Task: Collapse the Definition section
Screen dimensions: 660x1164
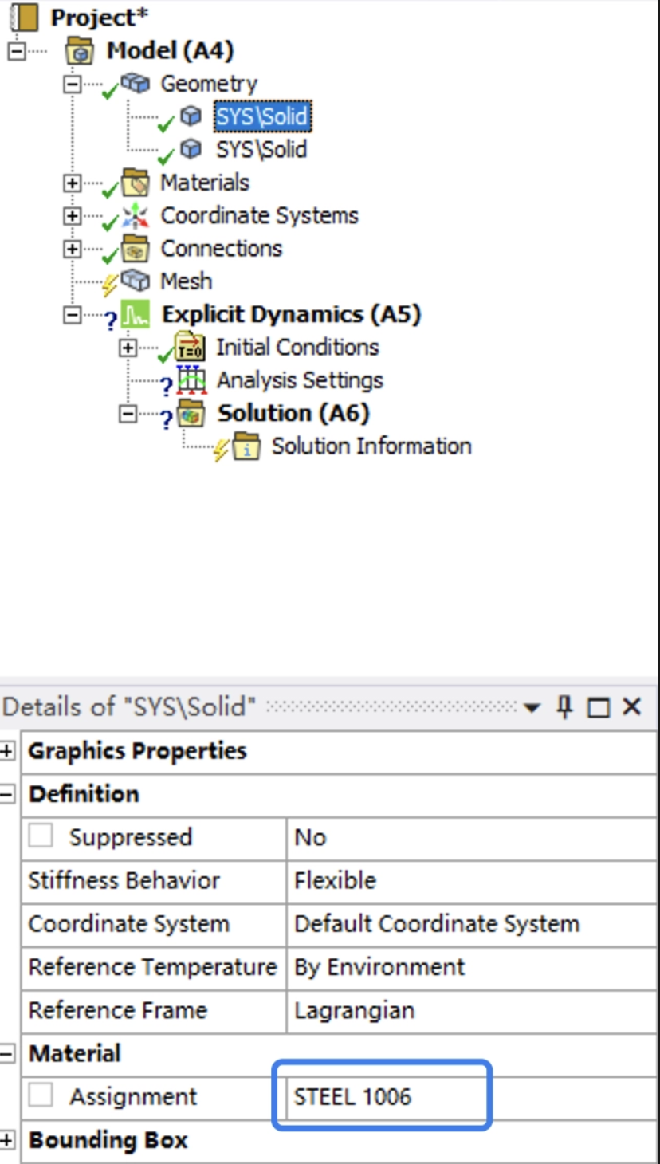Action: pyautogui.click(x=7, y=794)
